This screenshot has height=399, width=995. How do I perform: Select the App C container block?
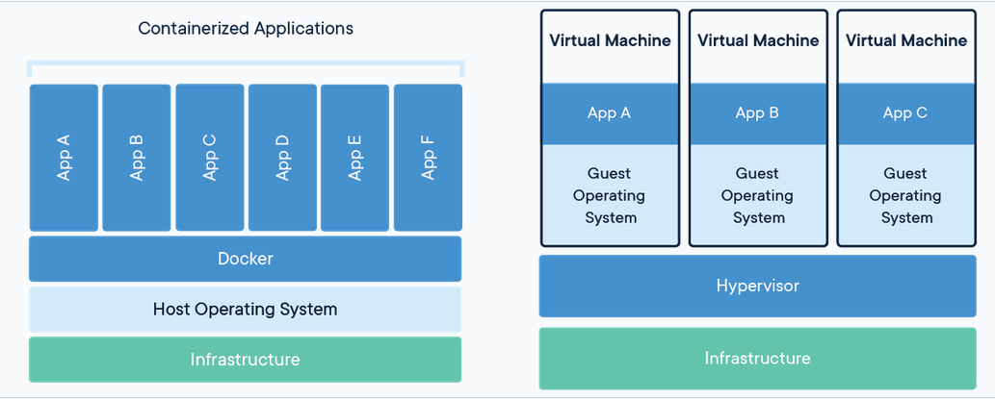click(209, 158)
